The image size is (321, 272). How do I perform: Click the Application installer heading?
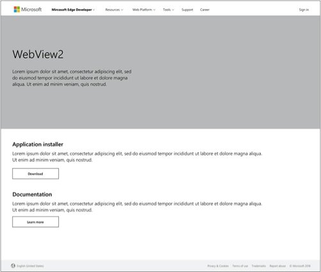pos(38,145)
